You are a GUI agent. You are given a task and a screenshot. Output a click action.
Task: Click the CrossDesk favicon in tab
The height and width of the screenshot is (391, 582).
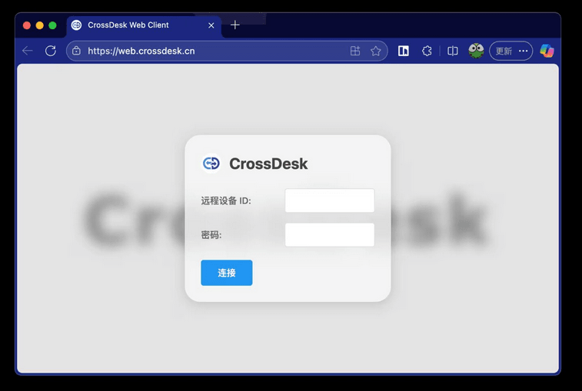point(76,25)
